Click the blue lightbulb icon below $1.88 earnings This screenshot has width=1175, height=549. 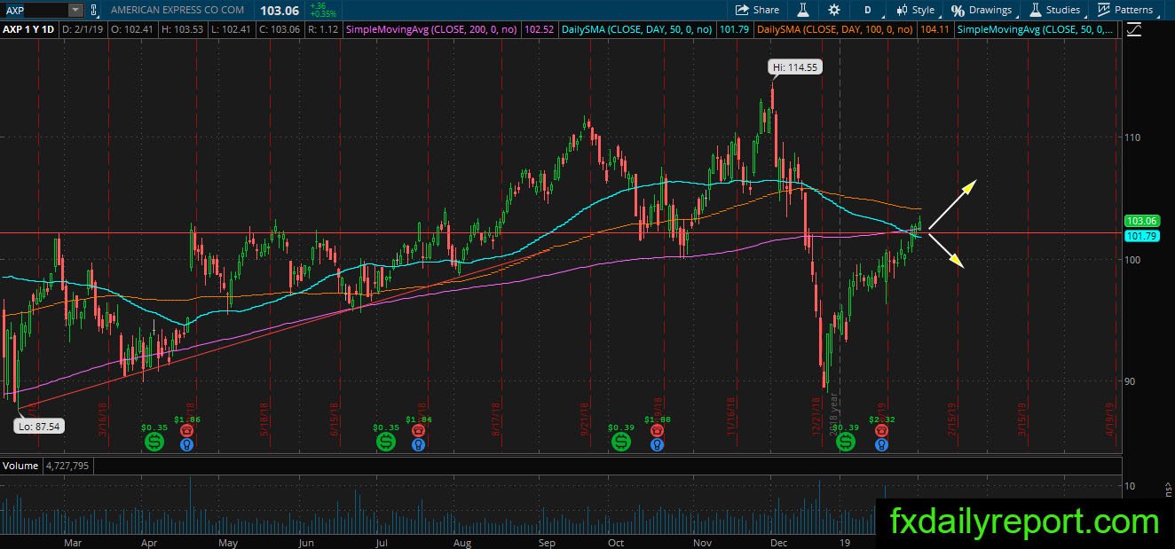click(657, 444)
